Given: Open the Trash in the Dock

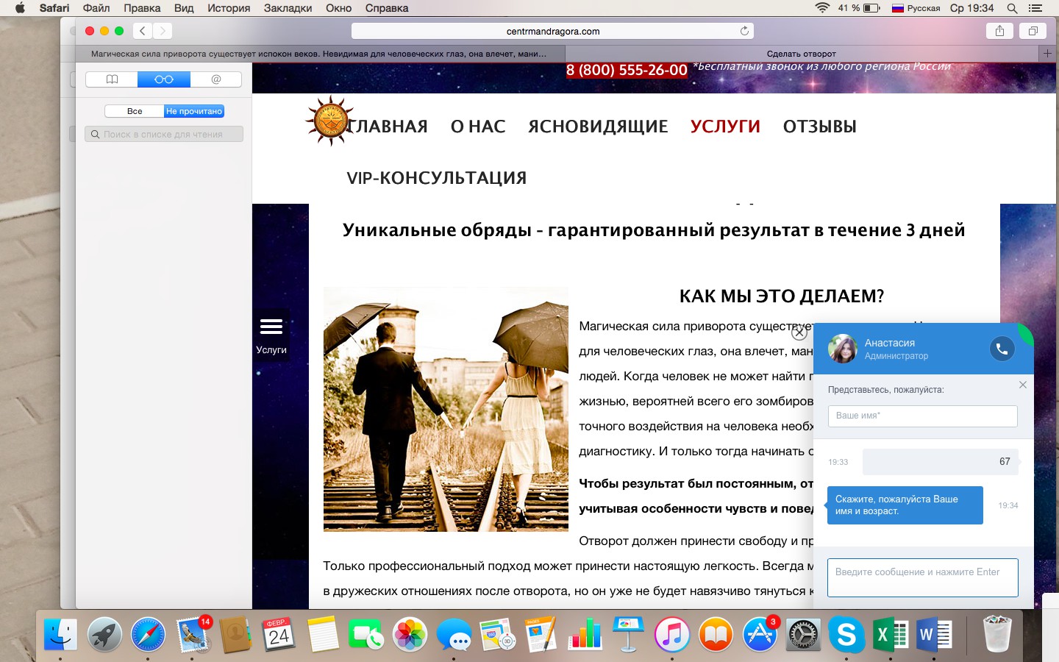Looking at the screenshot, I should [997, 633].
